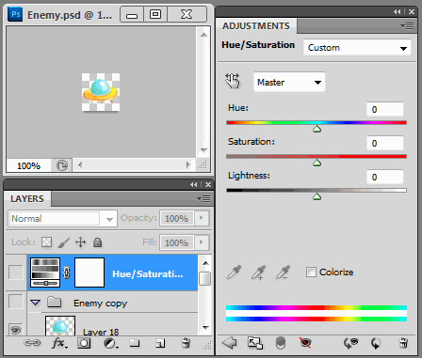Click the Add layer style fx icon

pos(59,343)
